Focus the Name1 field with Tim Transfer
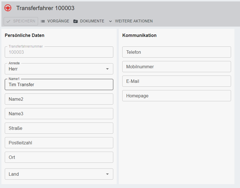240x188 pixels. coord(59,84)
